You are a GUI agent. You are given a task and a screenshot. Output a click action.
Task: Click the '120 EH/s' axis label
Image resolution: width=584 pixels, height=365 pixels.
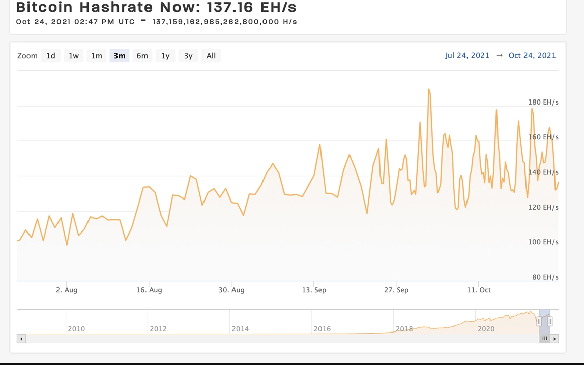(543, 207)
